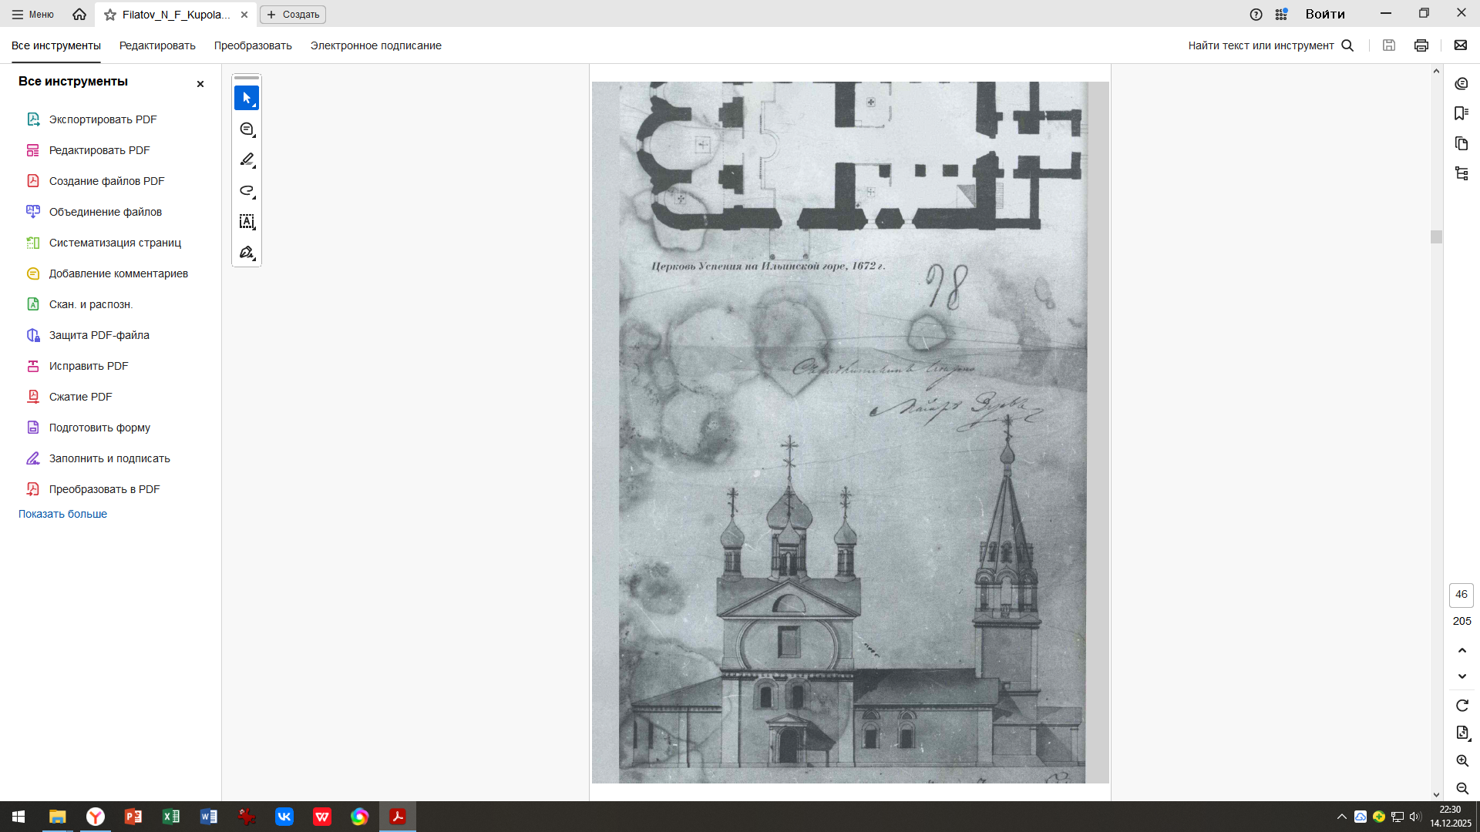The image size is (1480, 832).
Task: Choose the highlighter pen tool
Action: pyautogui.click(x=247, y=160)
